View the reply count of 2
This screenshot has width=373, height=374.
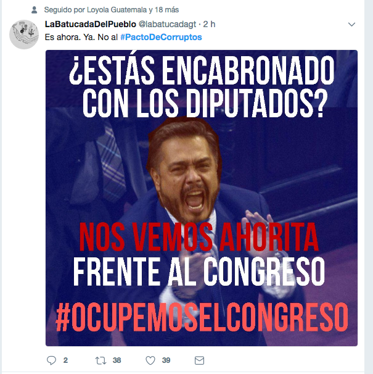coord(65,360)
